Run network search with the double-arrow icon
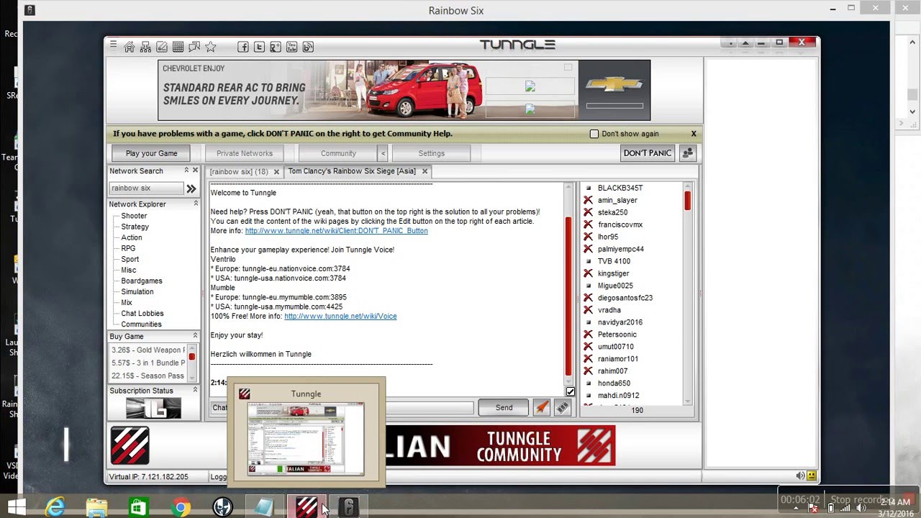This screenshot has width=921, height=518. [x=191, y=188]
